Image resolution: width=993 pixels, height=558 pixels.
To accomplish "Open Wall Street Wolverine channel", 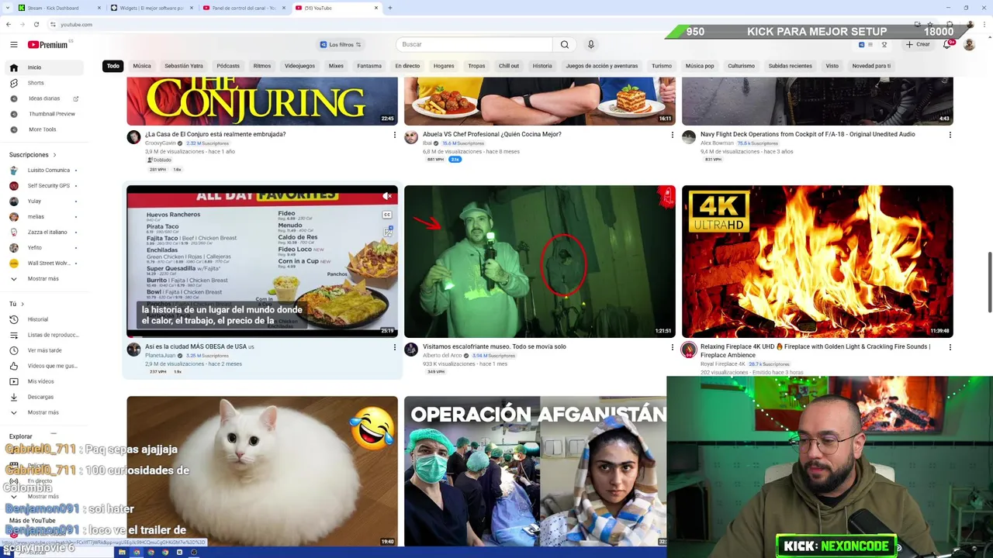I will click(x=45, y=263).
